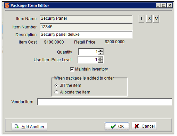Click Cancel to discard changes
This screenshot has width=177, height=136.
click(144, 126)
